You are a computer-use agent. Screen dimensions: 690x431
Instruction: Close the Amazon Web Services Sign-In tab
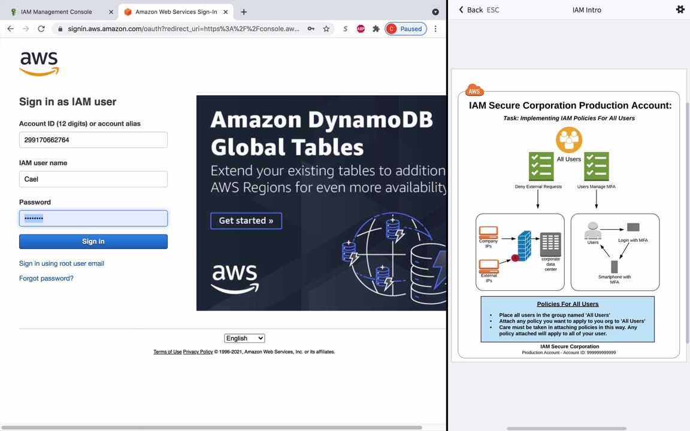[225, 12]
